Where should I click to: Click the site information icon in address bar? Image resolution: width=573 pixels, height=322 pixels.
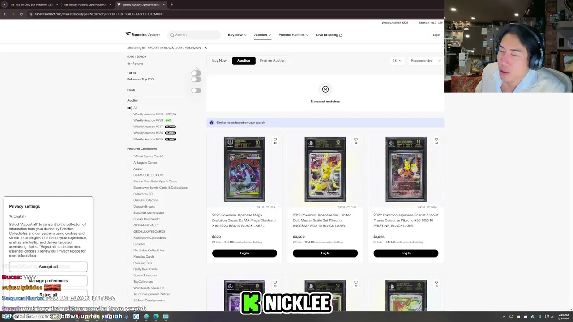(30, 14)
